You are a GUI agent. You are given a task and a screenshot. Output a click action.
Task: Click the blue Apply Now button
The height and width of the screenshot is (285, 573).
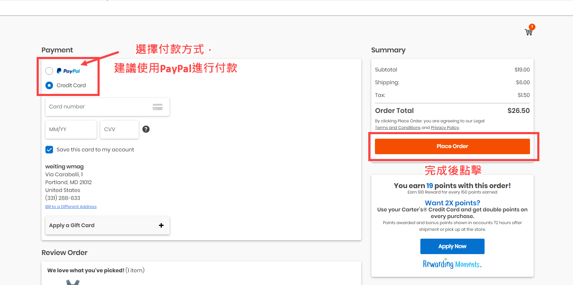click(x=452, y=246)
